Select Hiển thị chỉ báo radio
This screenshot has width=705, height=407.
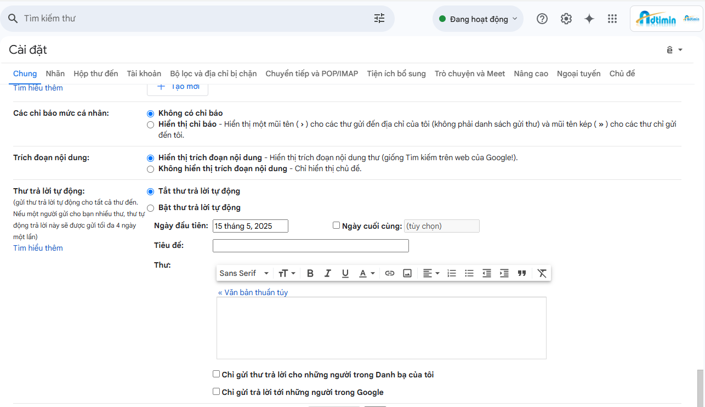coord(151,125)
